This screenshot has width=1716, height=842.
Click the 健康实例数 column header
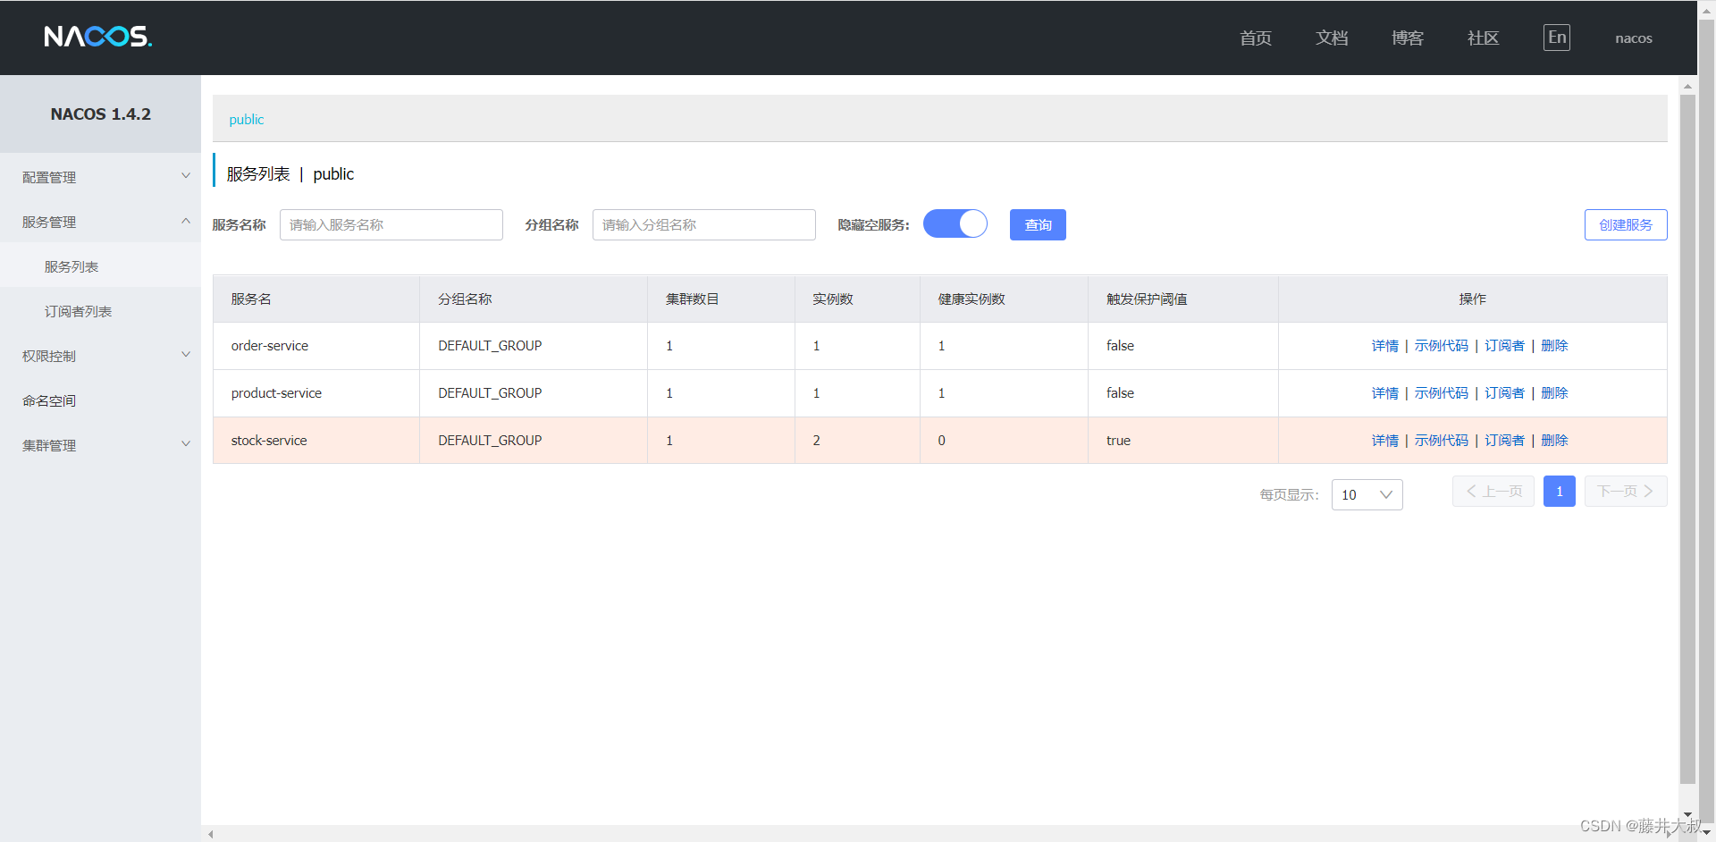[1004, 299]
